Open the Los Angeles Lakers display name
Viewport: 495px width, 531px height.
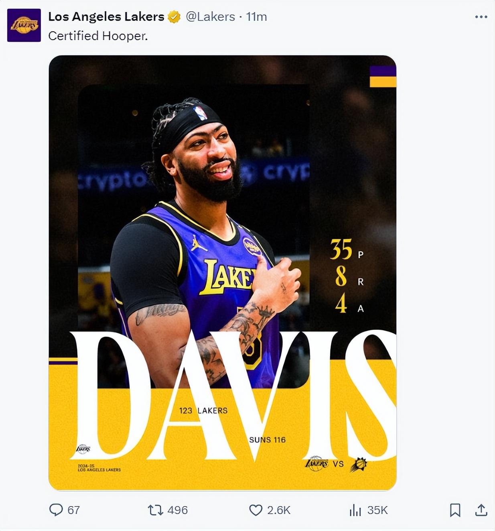click(x=106, y=17)
